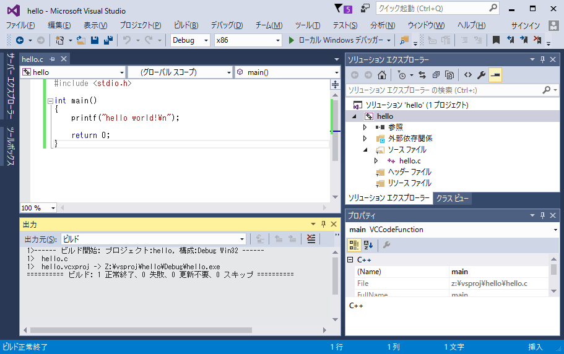Click Sync with Active Document icon
Viewport: 564px width, 354px height.
point(422,75)
